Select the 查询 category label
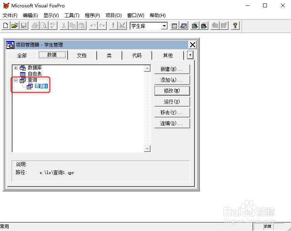This screenshot has width=291, height=231. tap(32, 80)
